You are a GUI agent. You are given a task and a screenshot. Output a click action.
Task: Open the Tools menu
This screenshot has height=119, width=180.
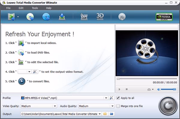[x=35, y=8]
